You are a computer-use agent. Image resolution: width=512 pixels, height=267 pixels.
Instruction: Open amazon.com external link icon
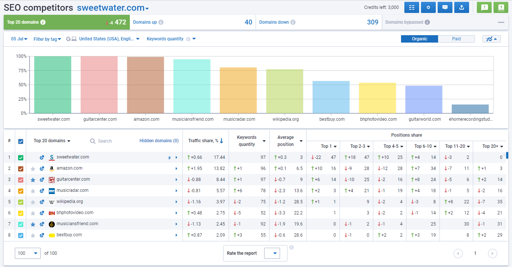pos(42,169)
